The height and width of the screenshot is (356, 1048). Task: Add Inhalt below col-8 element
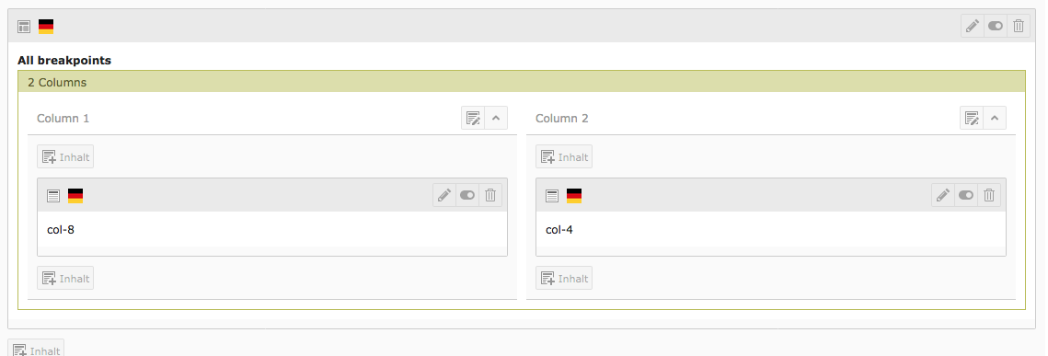coord(65,278)
